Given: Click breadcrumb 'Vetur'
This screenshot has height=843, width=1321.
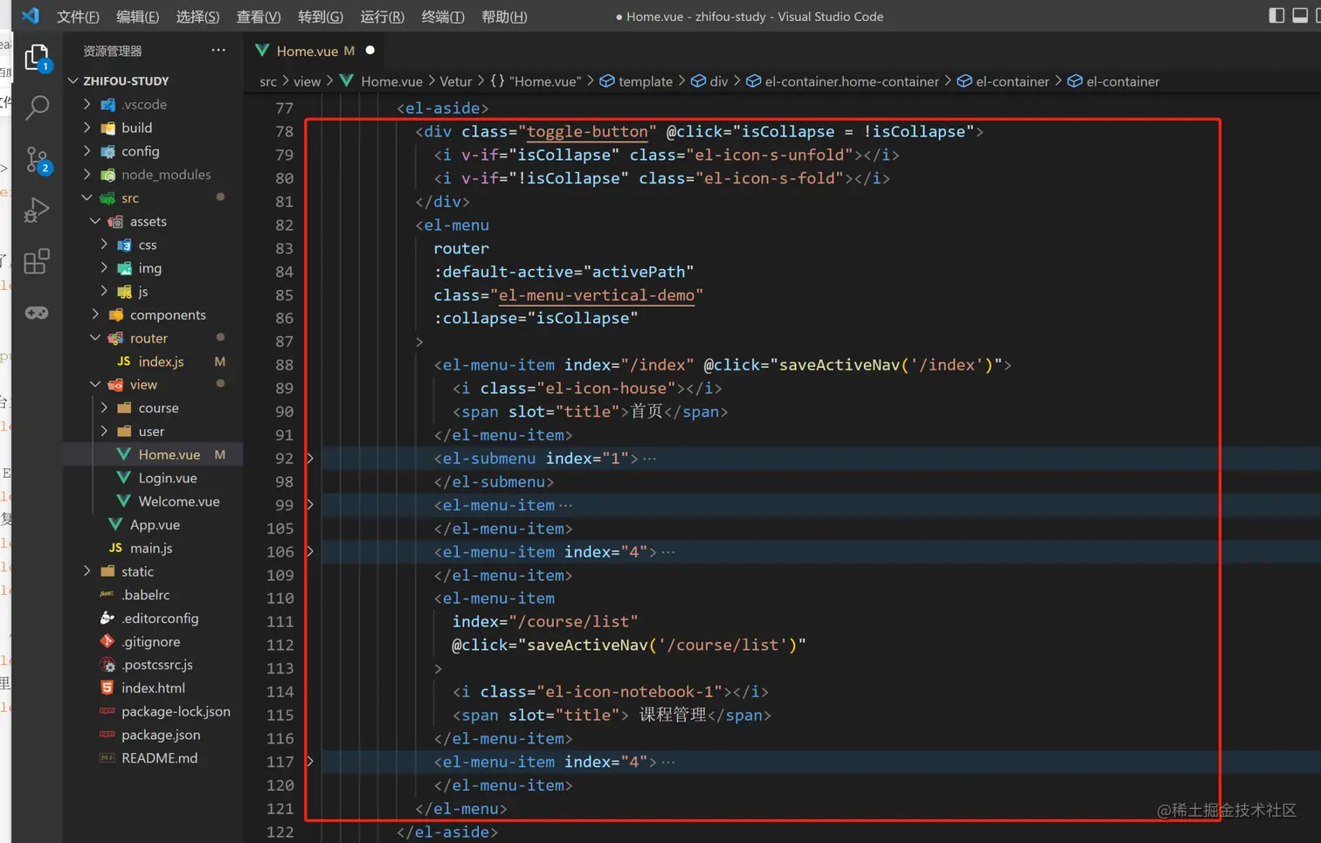Looking at the screenshot, I should click(x=455, y=81).
